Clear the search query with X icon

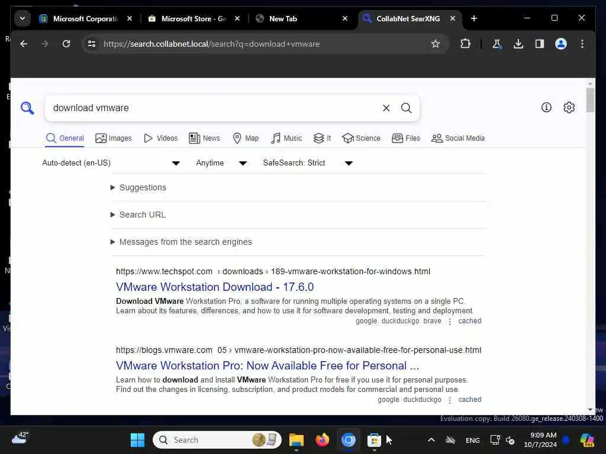click(386, 108)
